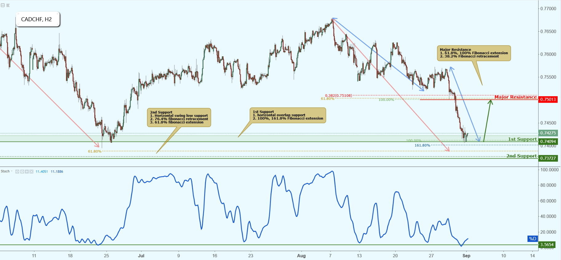
Task: Click the 100.0000 Stoch scale label
Action: [x=550, y=170]
